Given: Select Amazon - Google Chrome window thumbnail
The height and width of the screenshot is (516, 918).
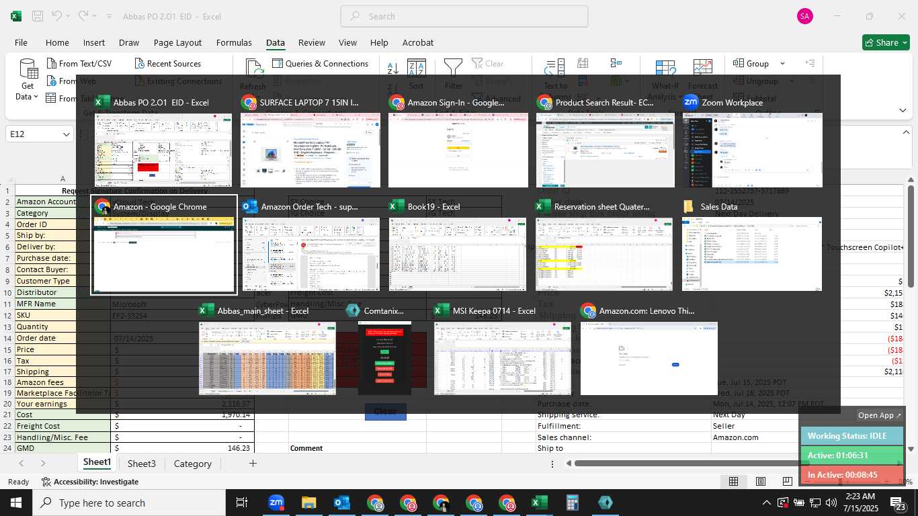Looking at the screenshot, I should (164, 245).
